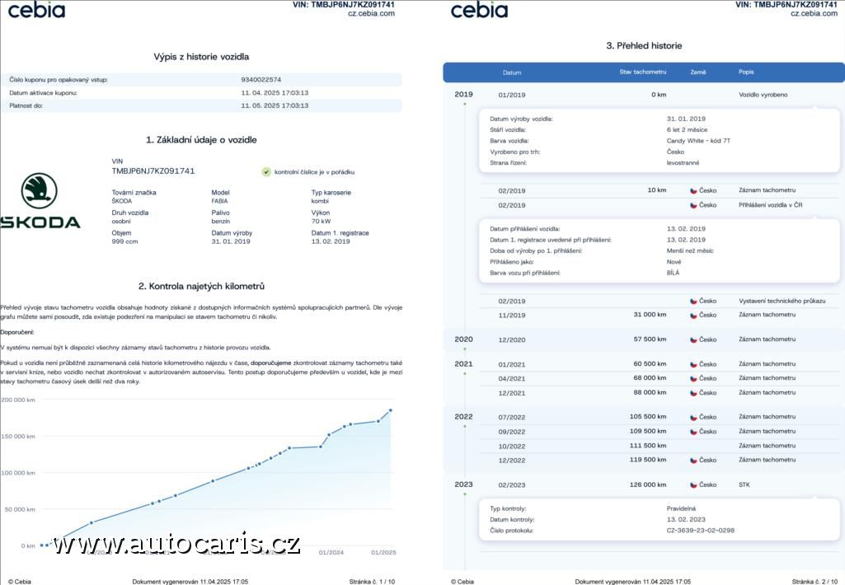845x585 pixels.
Task: Click the model value FABIA
Action: (219, 201)
